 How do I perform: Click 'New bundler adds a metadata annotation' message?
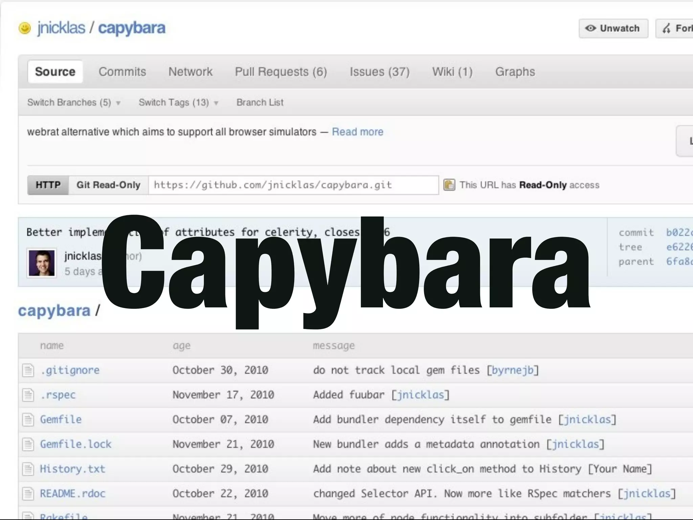[x=426, y=444]
